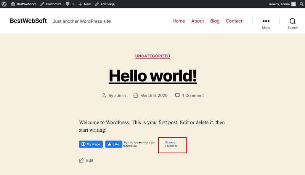Image resolution: width=305 pixels, height=175 pixels.
Task: Click the admin avatar in the toolbar
Action: coord(294,4)
